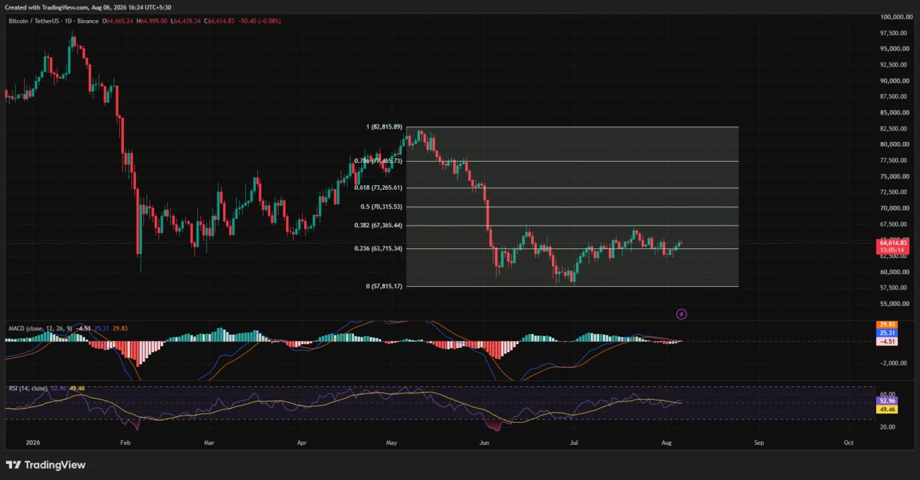Screen dimensions: 920x480
Task: Click the Sep label on time axis
Action: (759, 442)
